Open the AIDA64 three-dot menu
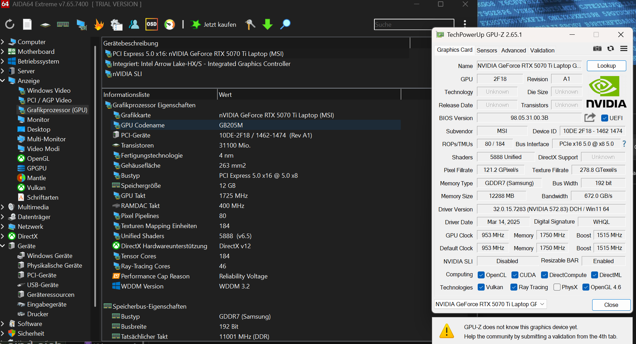Viewport: 636px width, 344px height. coord(465,23)
